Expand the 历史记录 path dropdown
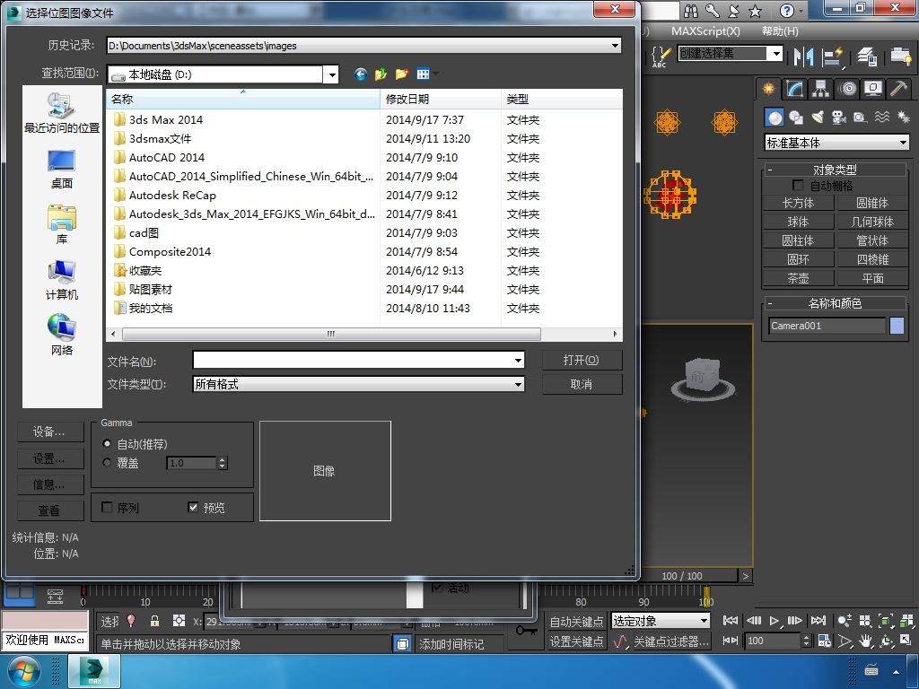 coord(615,45)
